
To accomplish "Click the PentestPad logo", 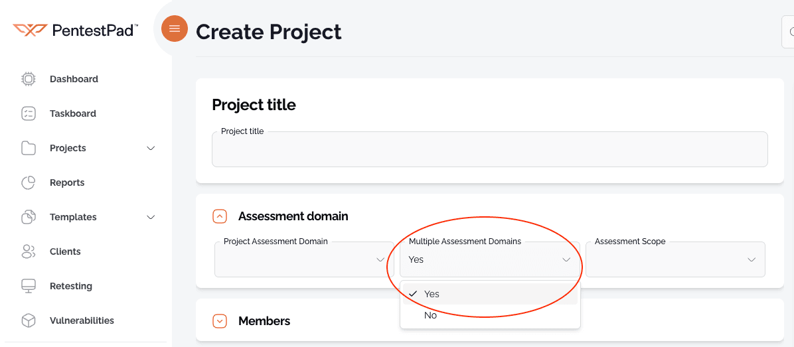I will coord(76,31).
